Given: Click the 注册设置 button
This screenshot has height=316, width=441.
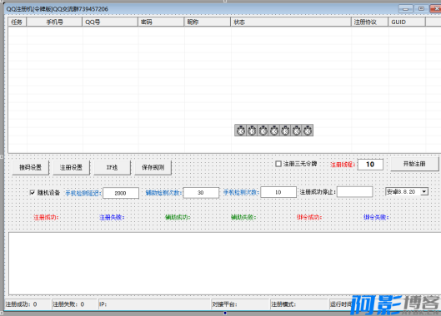Looking at the screenshot, I should pos(71,167).
